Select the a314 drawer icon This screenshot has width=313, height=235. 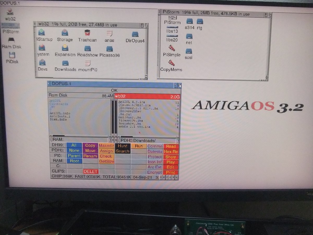190,21
